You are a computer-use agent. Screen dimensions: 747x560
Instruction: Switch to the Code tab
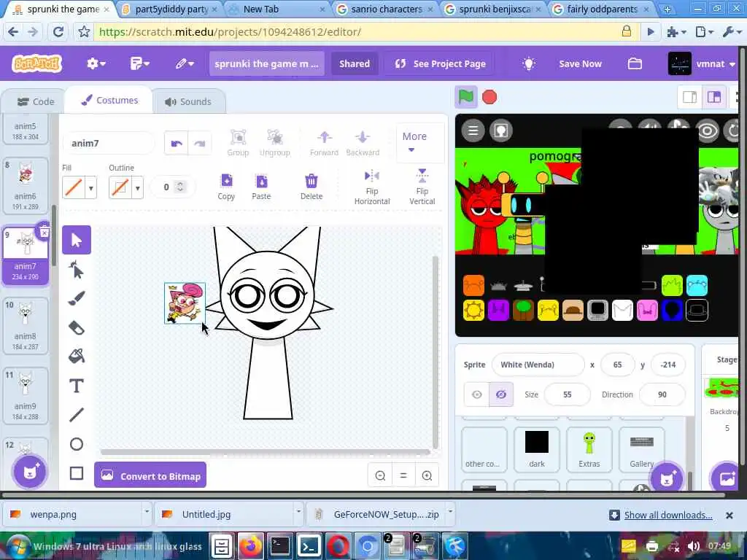35,101
